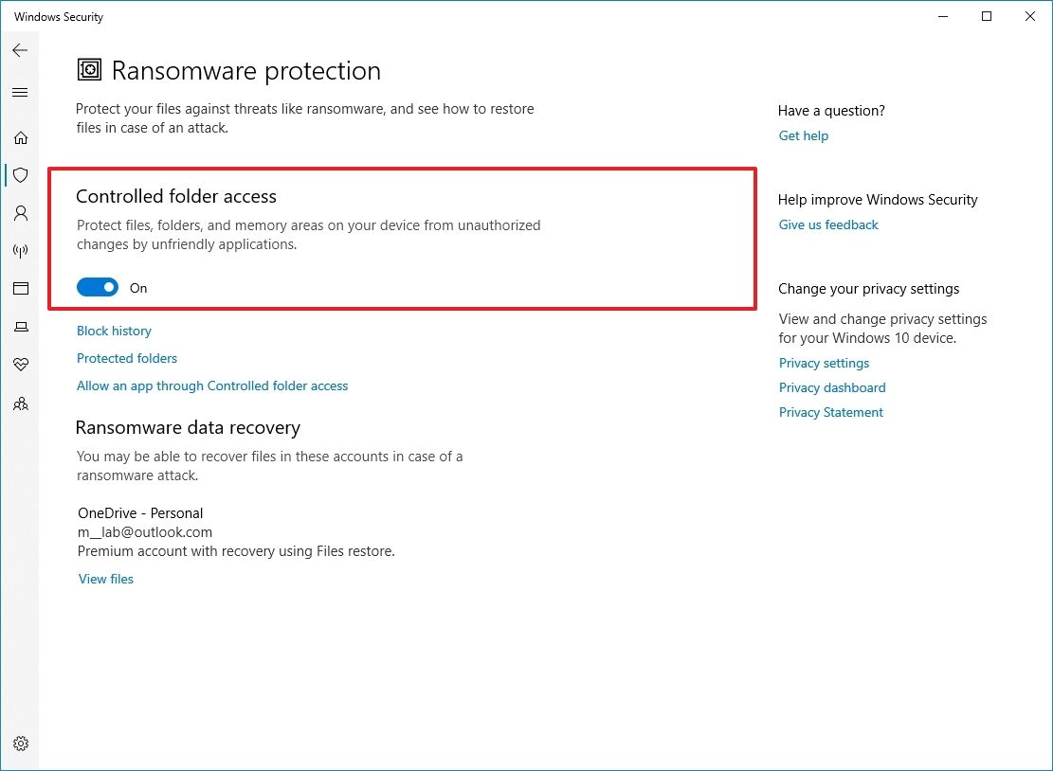Open Device performance & health heart icon
The height and width of the screenshot is (771, 1053).
21,365
